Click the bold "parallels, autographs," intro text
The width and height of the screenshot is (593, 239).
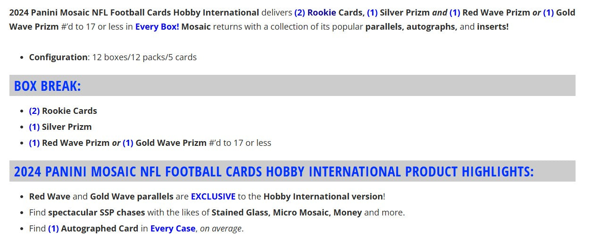[x=411, y=26]
